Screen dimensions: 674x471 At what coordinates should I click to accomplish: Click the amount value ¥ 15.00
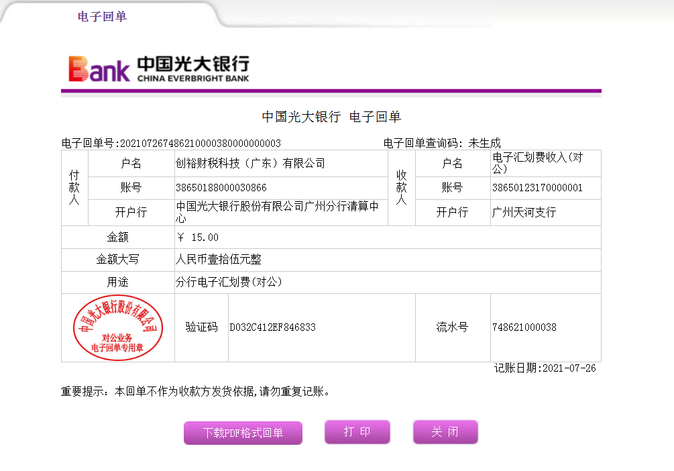coord(197,238)
